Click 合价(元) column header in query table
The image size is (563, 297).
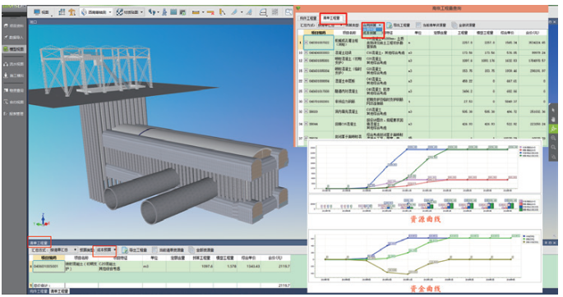tap(533, 33)
